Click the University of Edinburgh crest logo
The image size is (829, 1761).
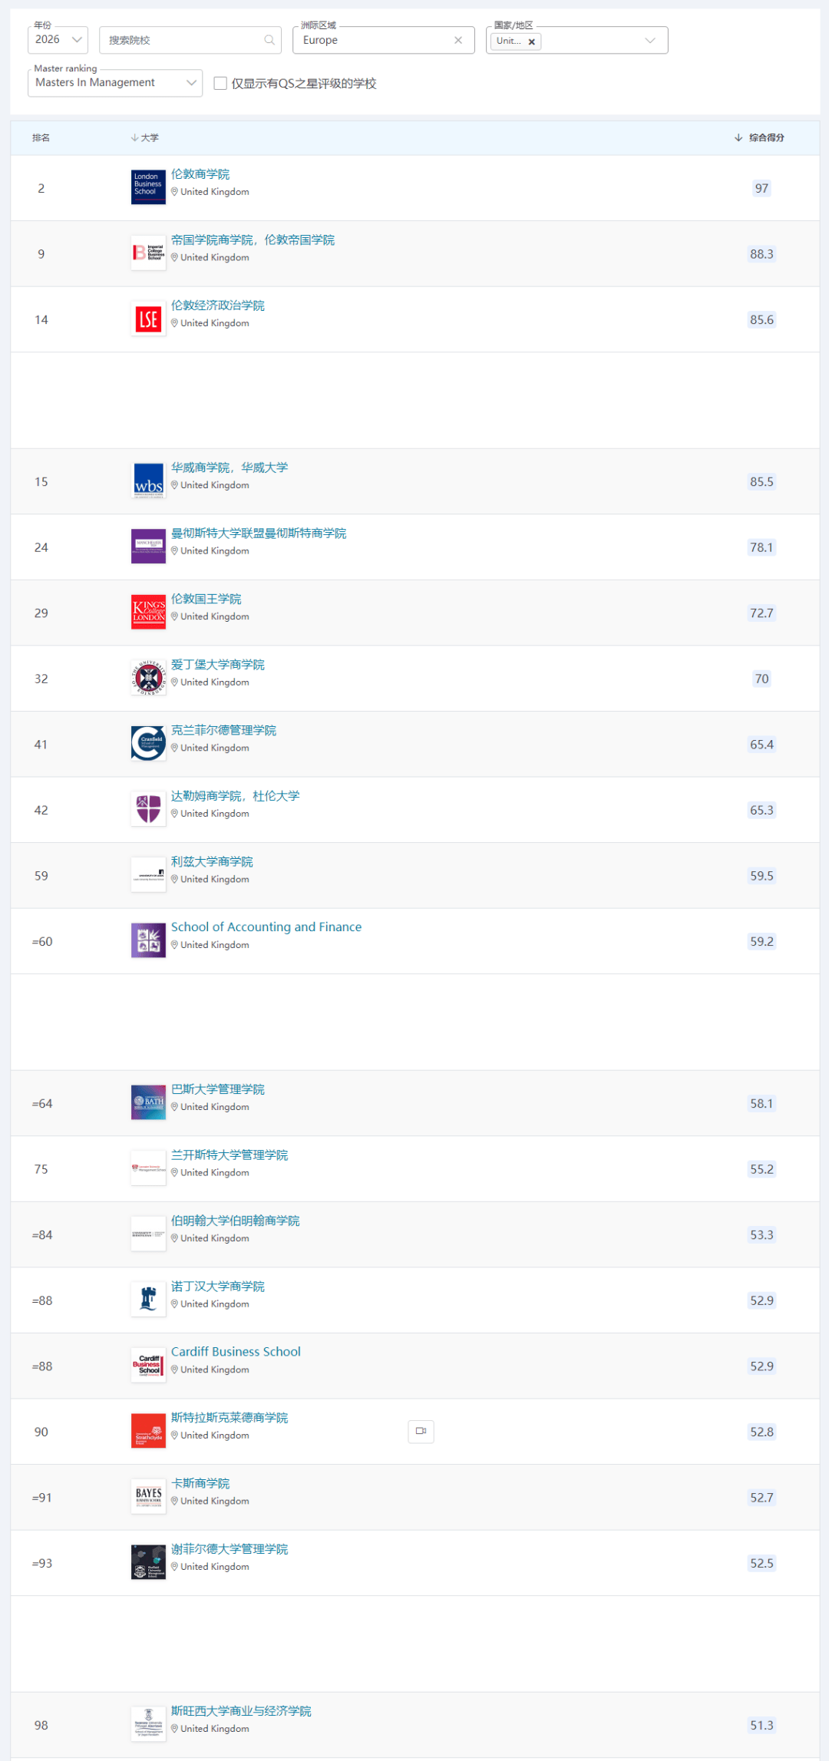pyautogui.click(x=148, y=677)
